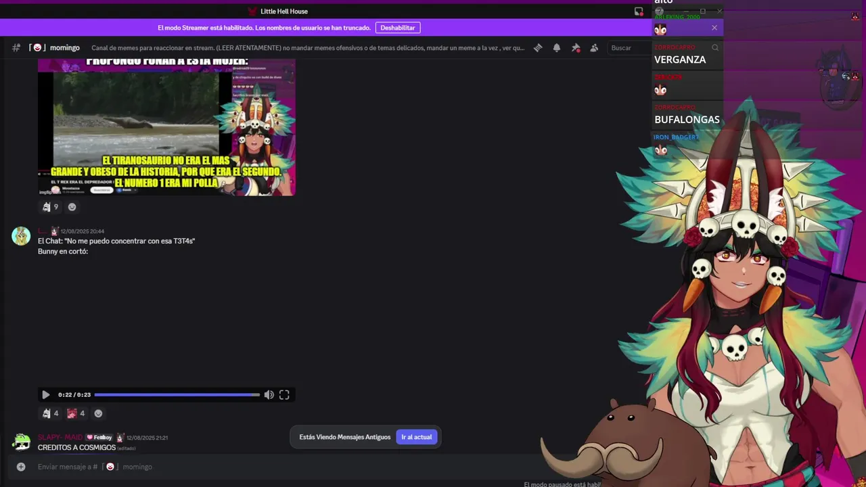Show pinned messages in channel
Image resolution: width=866 pixels, height=487 pixels.
[x=576, y=48]
